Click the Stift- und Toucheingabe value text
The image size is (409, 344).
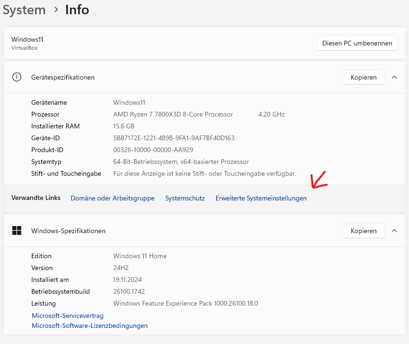pyautogui.click(x=205, y=174)
